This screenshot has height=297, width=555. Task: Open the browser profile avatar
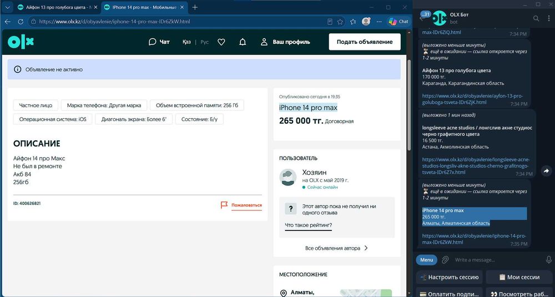(366, 22)
